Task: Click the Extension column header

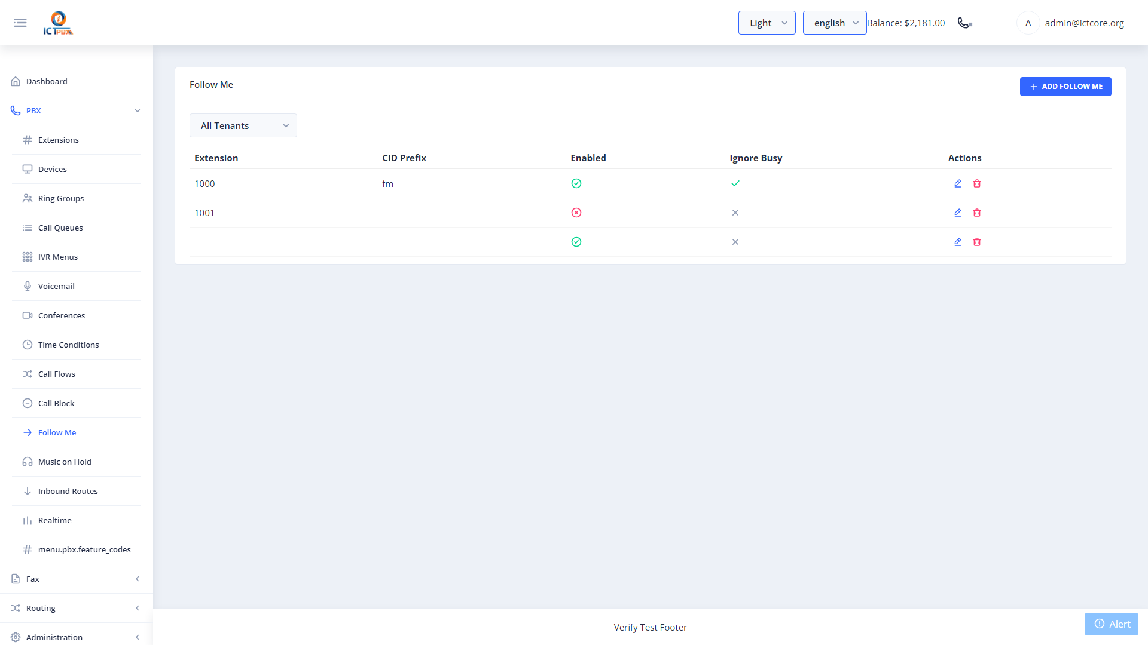Action: [x=216, y=158]
